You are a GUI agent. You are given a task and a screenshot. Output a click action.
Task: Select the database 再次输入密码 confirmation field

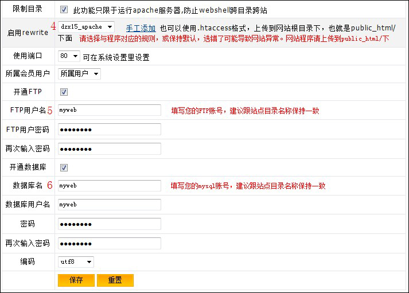coord(109,243)
